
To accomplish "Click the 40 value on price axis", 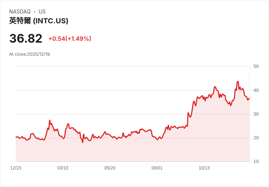I will (256, 90).
